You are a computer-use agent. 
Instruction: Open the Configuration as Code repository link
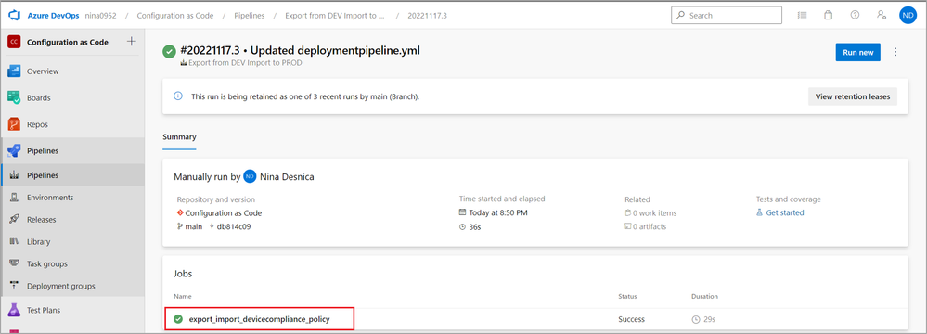point(223,212)
